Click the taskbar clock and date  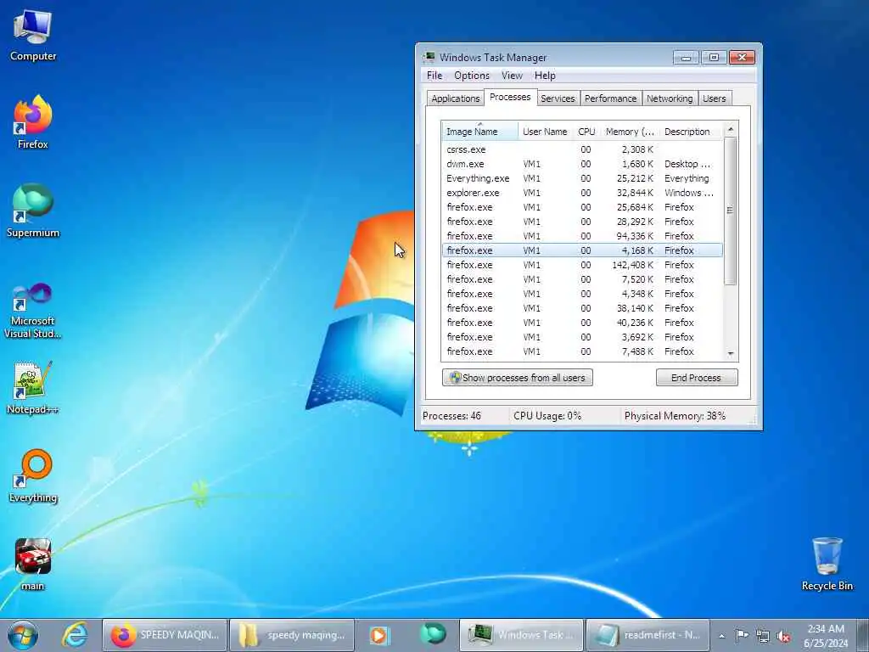(825, 636)
